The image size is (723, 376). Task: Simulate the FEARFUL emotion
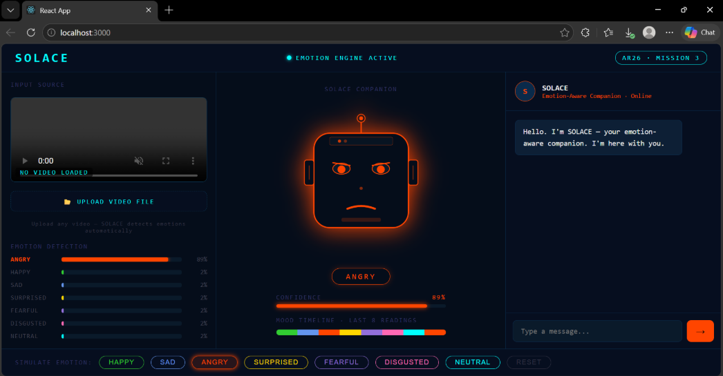[341, 362]
